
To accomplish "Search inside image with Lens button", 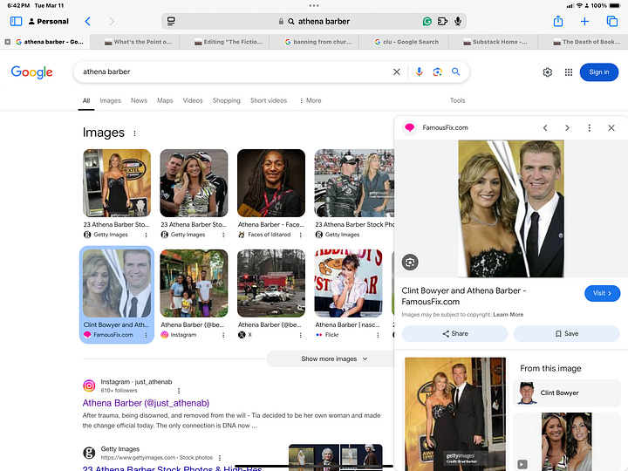I will pyautogui.click(x=410, y=263).
